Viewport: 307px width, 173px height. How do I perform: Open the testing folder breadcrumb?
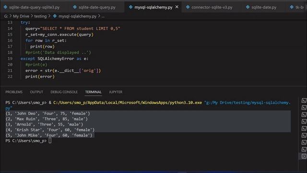[40, 16]
